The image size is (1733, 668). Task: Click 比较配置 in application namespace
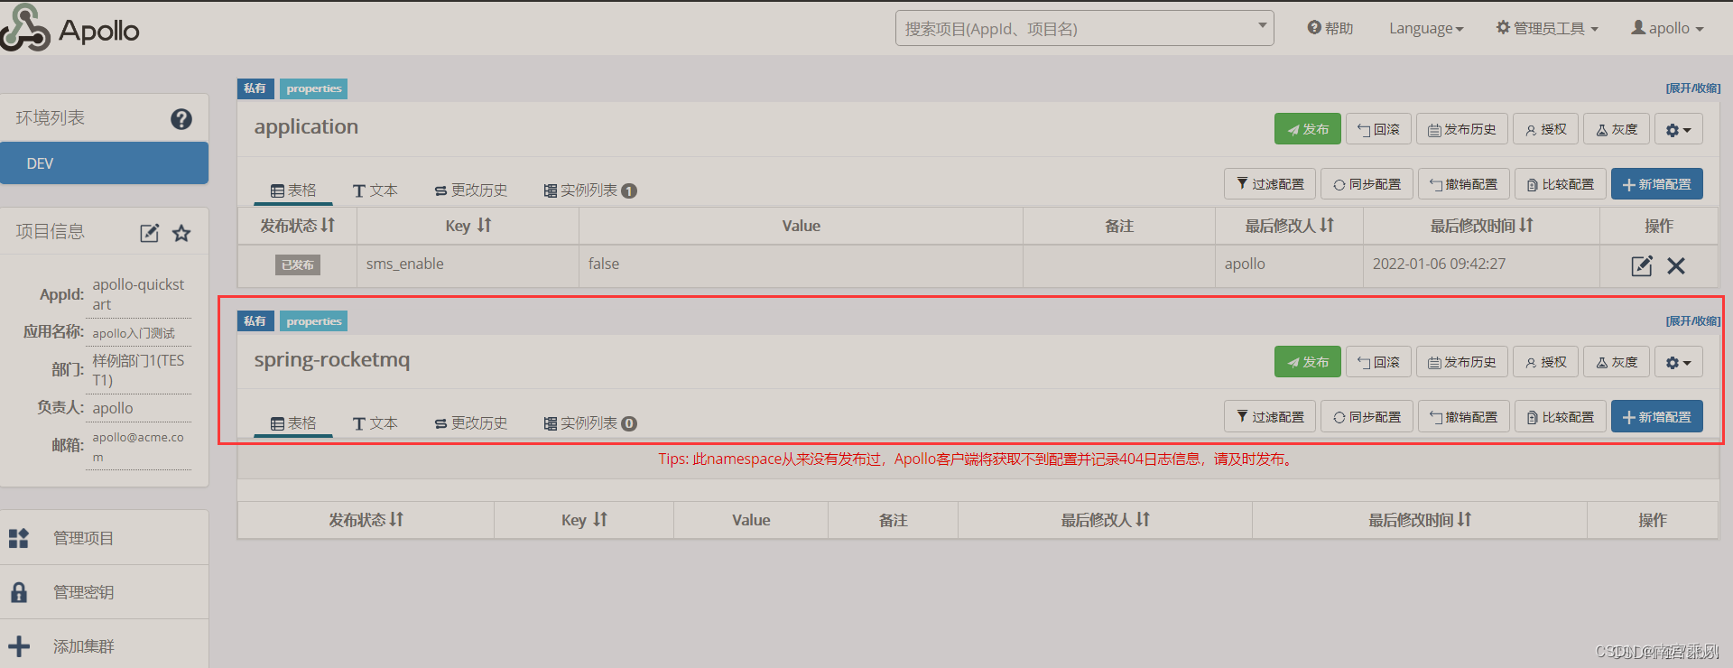(1560, 184)
